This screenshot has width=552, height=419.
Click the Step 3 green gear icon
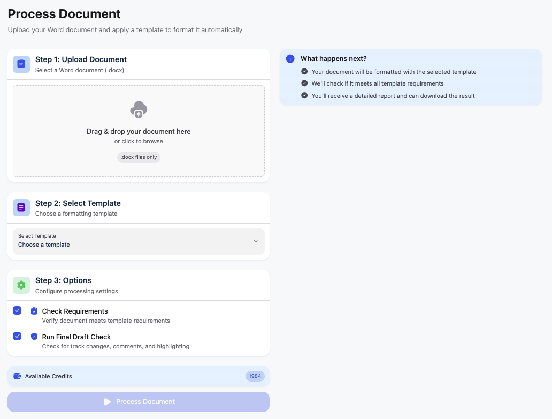[21, 285]
